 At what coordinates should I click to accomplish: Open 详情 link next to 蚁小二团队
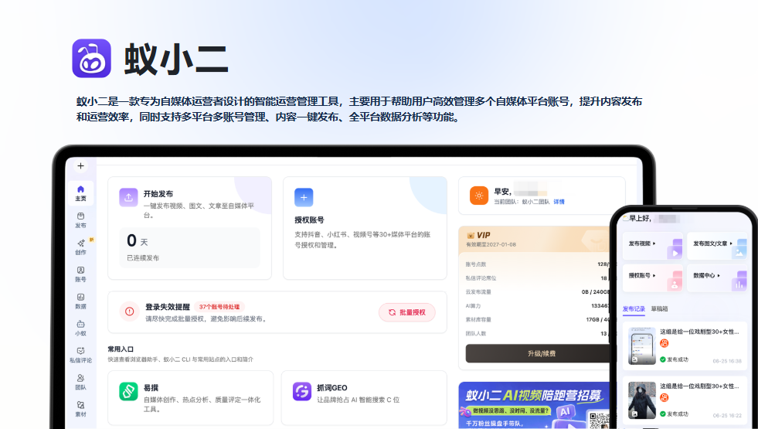[559, 202]
